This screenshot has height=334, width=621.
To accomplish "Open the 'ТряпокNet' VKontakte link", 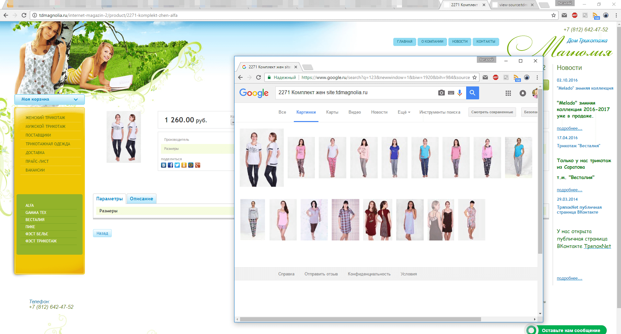I will (x=597, y=246).
